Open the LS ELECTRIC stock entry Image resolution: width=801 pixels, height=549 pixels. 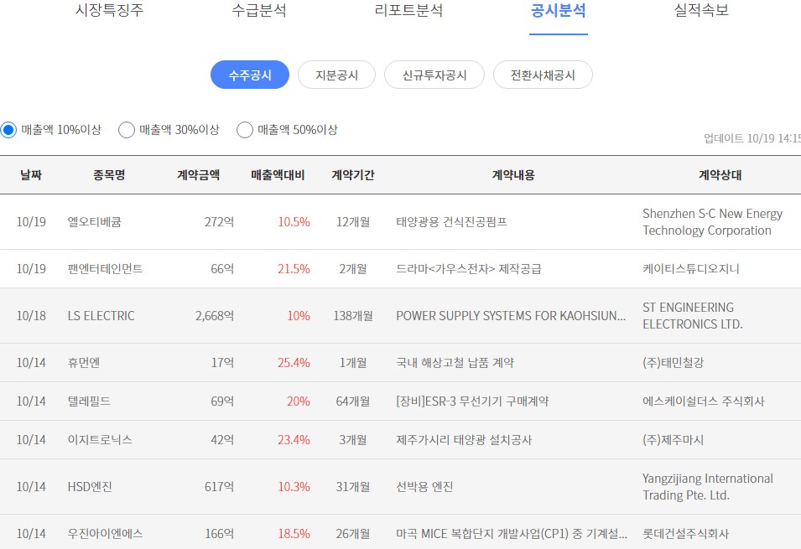point(101,316)
